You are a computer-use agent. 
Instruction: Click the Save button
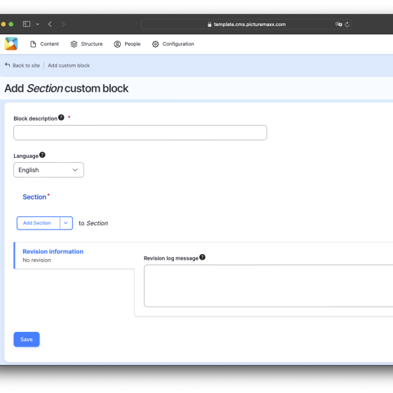[x=27, y=340]
